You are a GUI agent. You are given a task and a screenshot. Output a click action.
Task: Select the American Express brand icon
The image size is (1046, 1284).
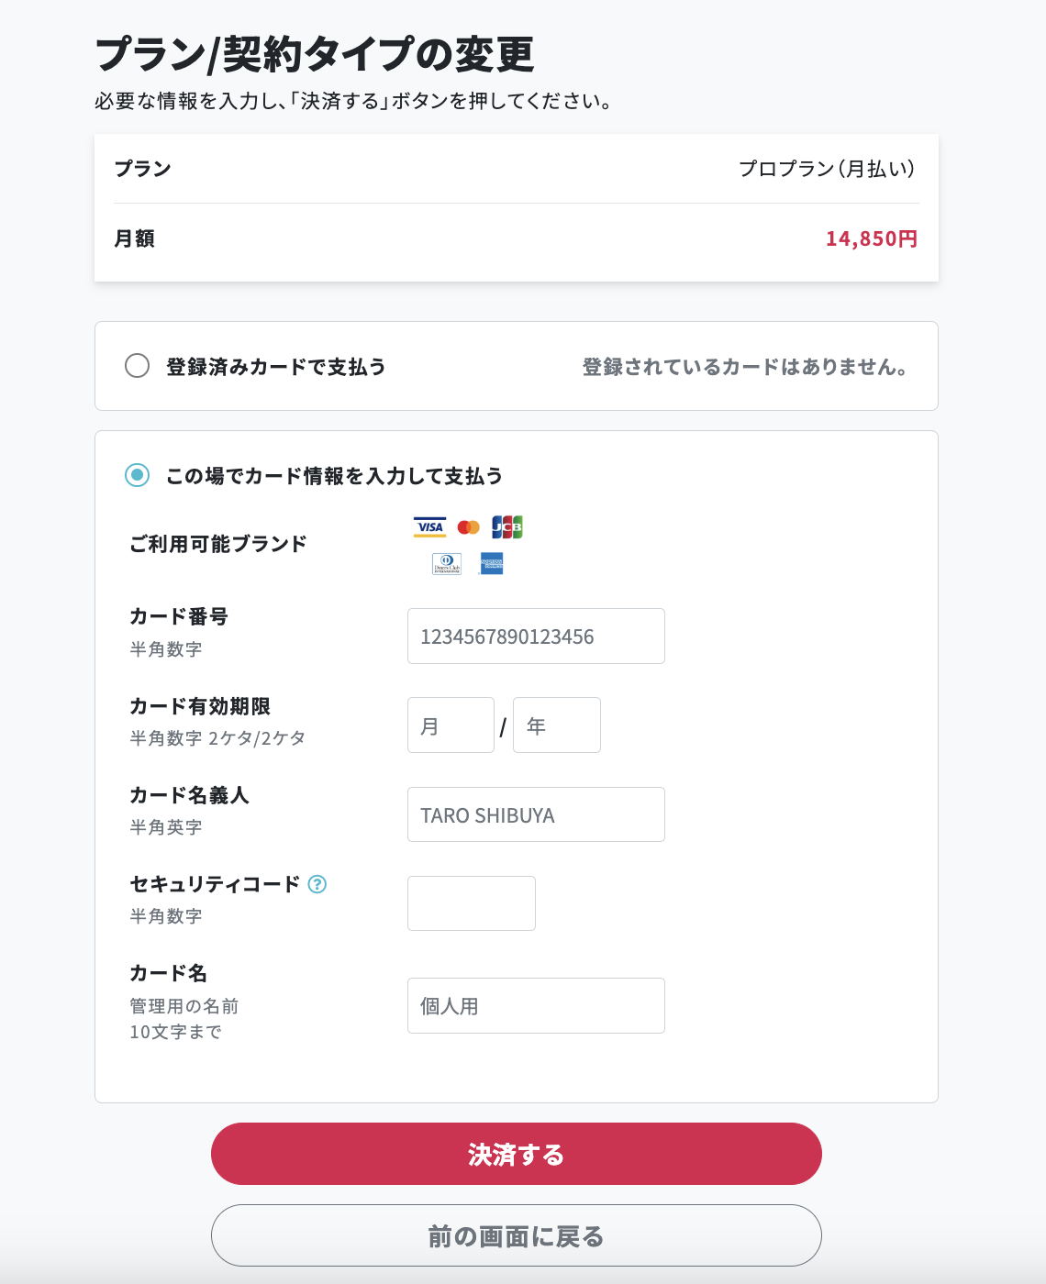(x=492, y=564)
